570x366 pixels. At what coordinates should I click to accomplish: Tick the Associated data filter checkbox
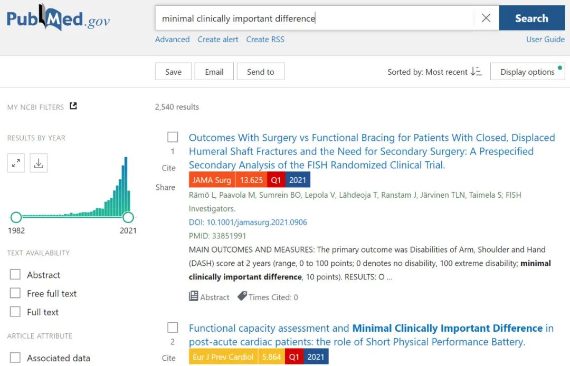click(x=15, y=358)
